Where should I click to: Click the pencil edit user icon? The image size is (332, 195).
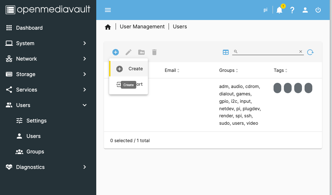[129, 52]
